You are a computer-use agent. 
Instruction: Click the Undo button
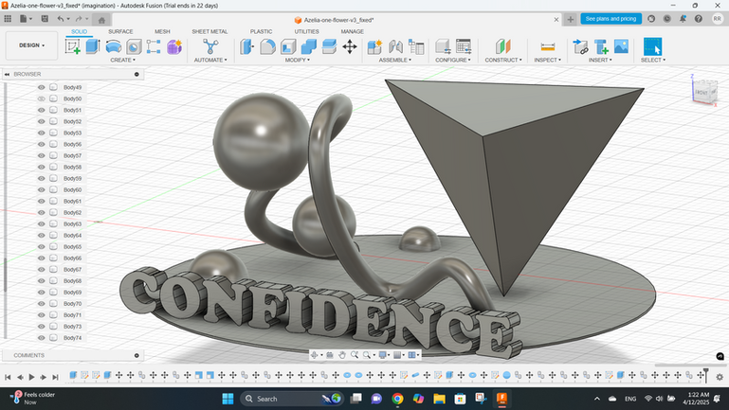click(61, 19)
